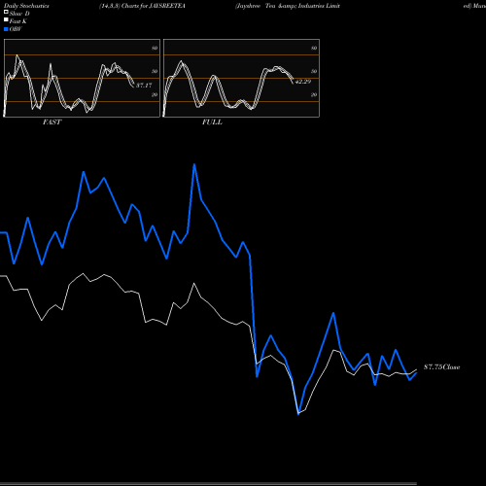The width and height of the screenshot is (486, 486).
Task: Click the Slow D legend swatch
Action: pyautogui.click(x=6, y=12)
